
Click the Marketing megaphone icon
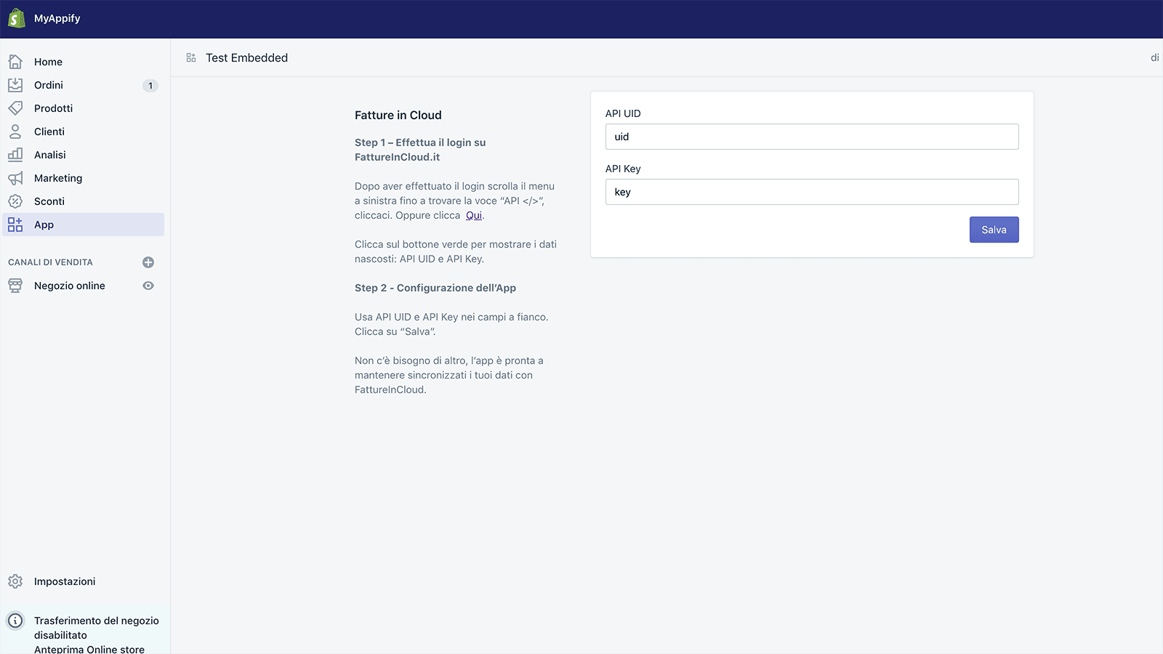[x=15, y=178]
